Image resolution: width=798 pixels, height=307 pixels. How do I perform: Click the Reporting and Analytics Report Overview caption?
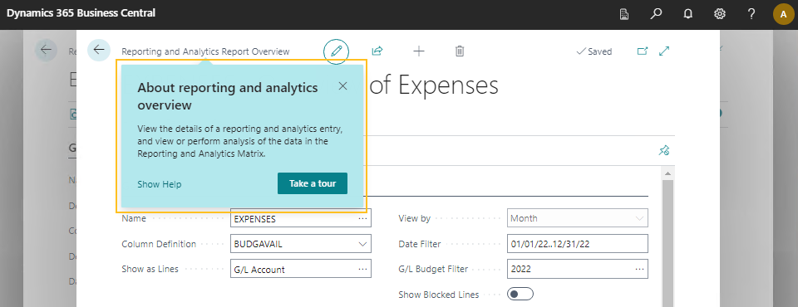[205, 51]
